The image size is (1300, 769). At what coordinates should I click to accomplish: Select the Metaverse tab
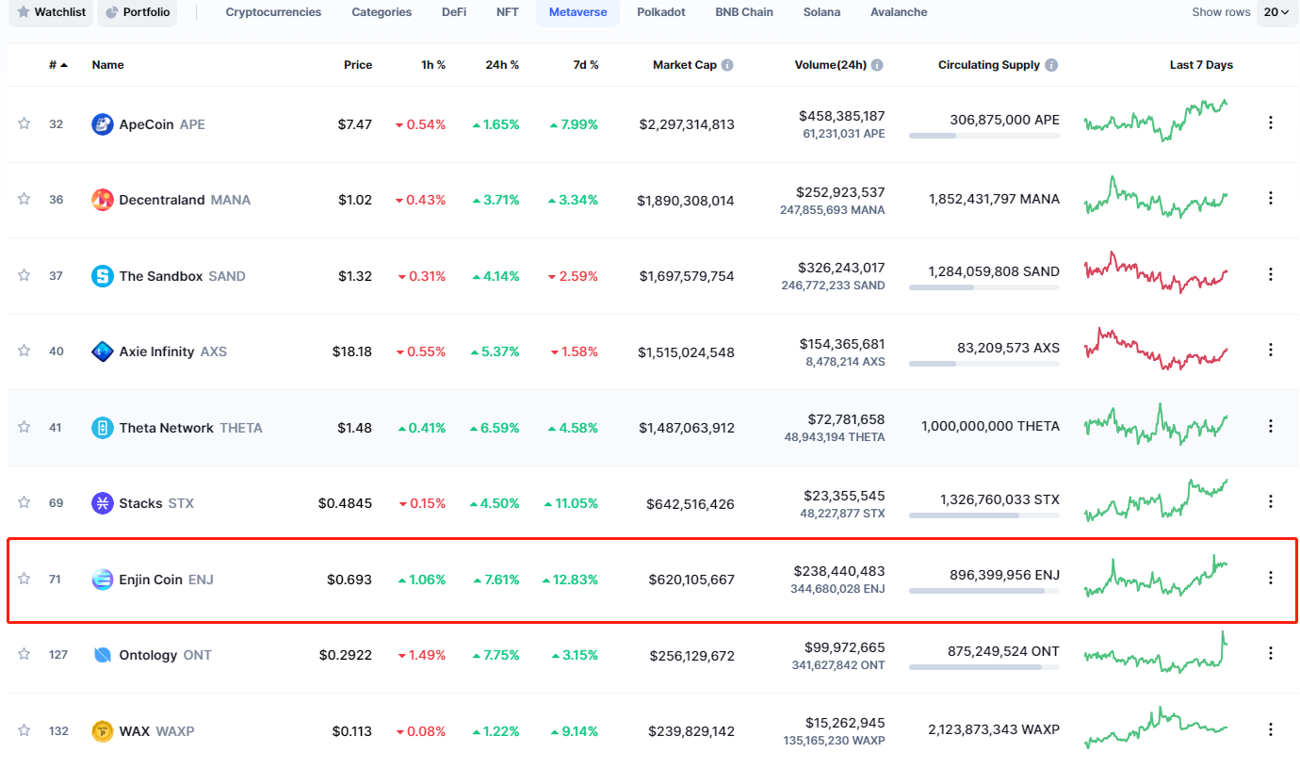578,12
